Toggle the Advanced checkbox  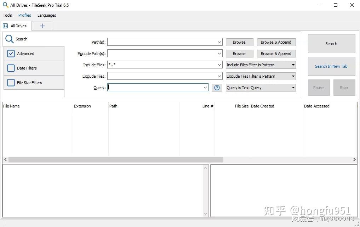(x=11, y=54)
